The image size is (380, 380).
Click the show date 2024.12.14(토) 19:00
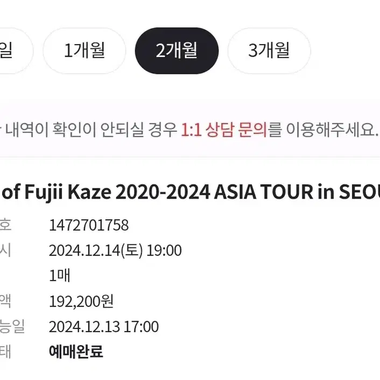click(x=115, y=250)
